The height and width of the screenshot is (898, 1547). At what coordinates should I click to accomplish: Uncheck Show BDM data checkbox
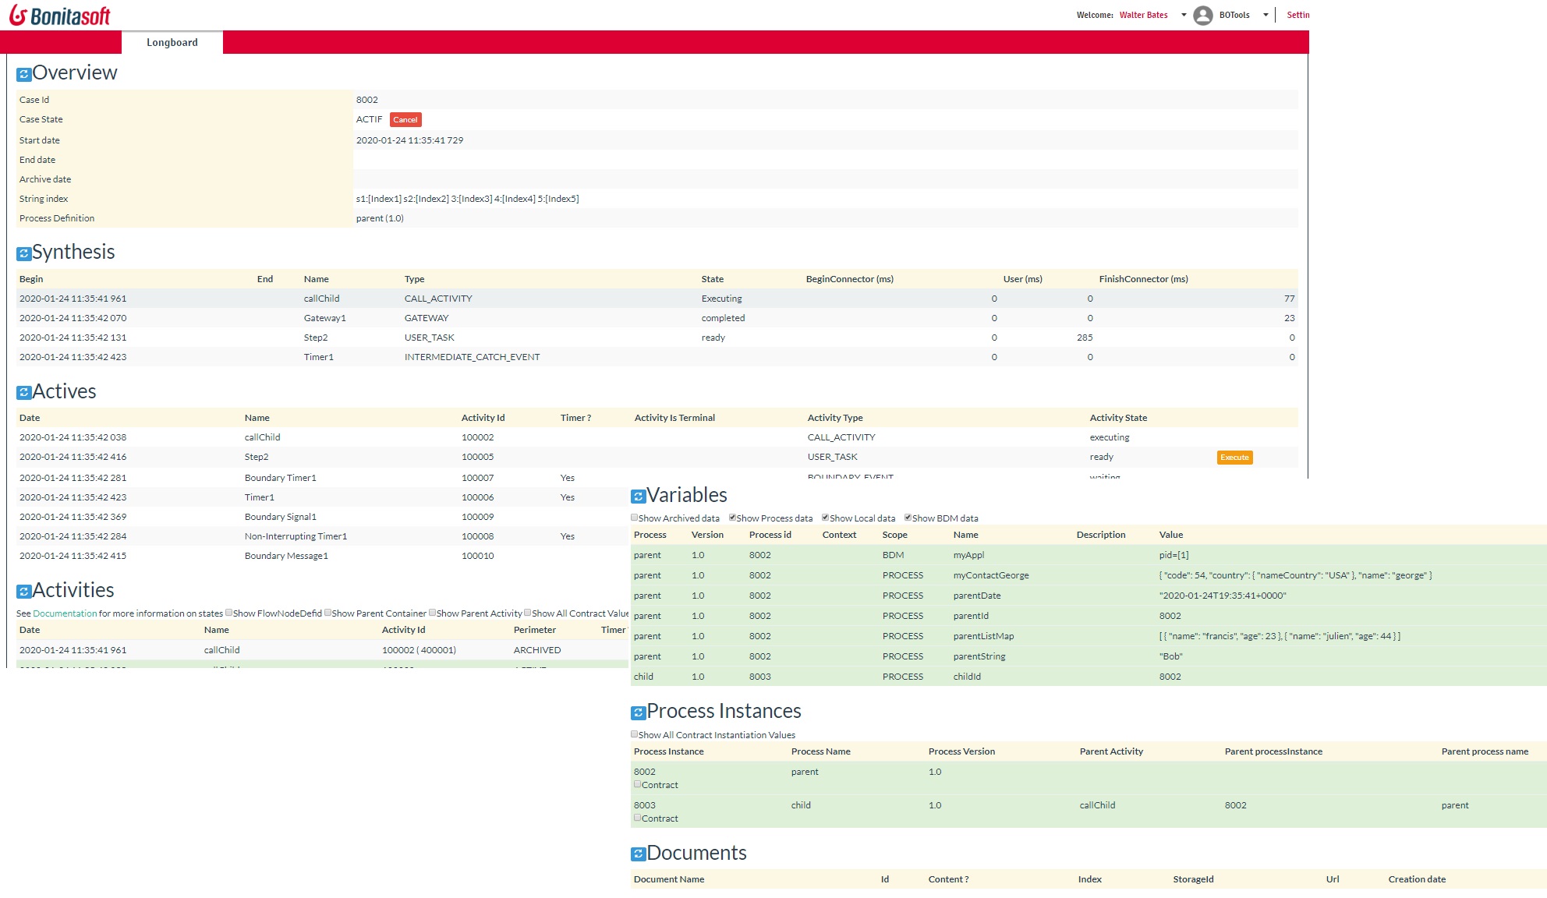point(908,518)
